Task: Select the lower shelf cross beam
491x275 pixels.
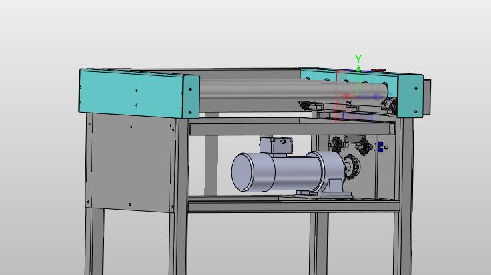Action: pos(294,206)
